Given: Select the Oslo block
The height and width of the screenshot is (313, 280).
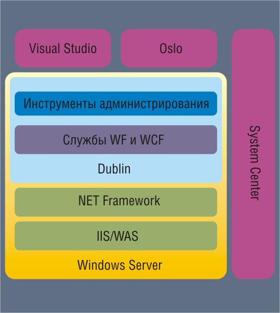Looking at the screenshot, I should tap(169, 48).
